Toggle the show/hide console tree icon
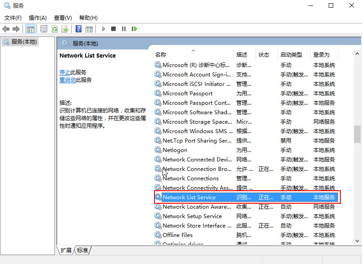The image size is (362, 264). point(31,29)
